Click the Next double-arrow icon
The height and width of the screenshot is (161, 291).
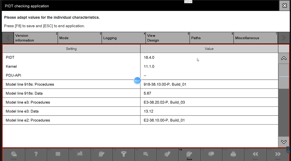pos(277,154)
